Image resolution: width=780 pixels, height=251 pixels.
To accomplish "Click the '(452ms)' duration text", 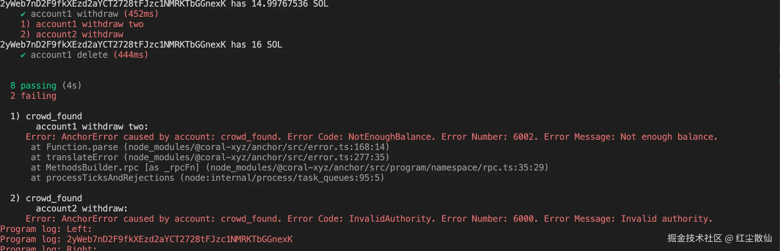I will click(141, 14).
